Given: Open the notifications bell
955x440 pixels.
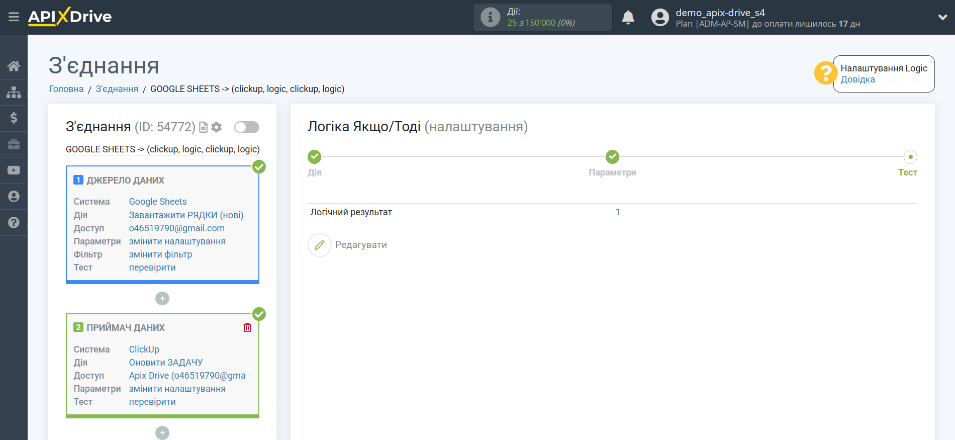Looking at the screenshot, I should pyautogui.click(x=628, y=18).
